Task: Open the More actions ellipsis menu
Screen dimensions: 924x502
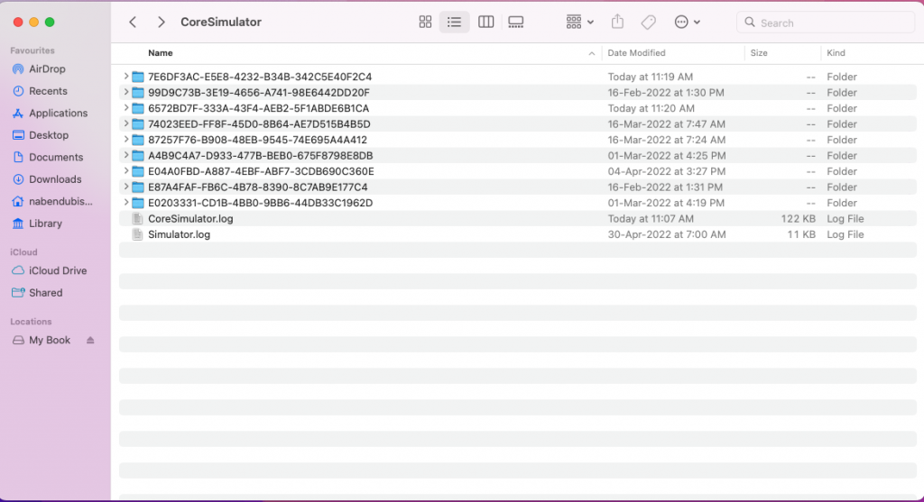Action: point(687,23)
